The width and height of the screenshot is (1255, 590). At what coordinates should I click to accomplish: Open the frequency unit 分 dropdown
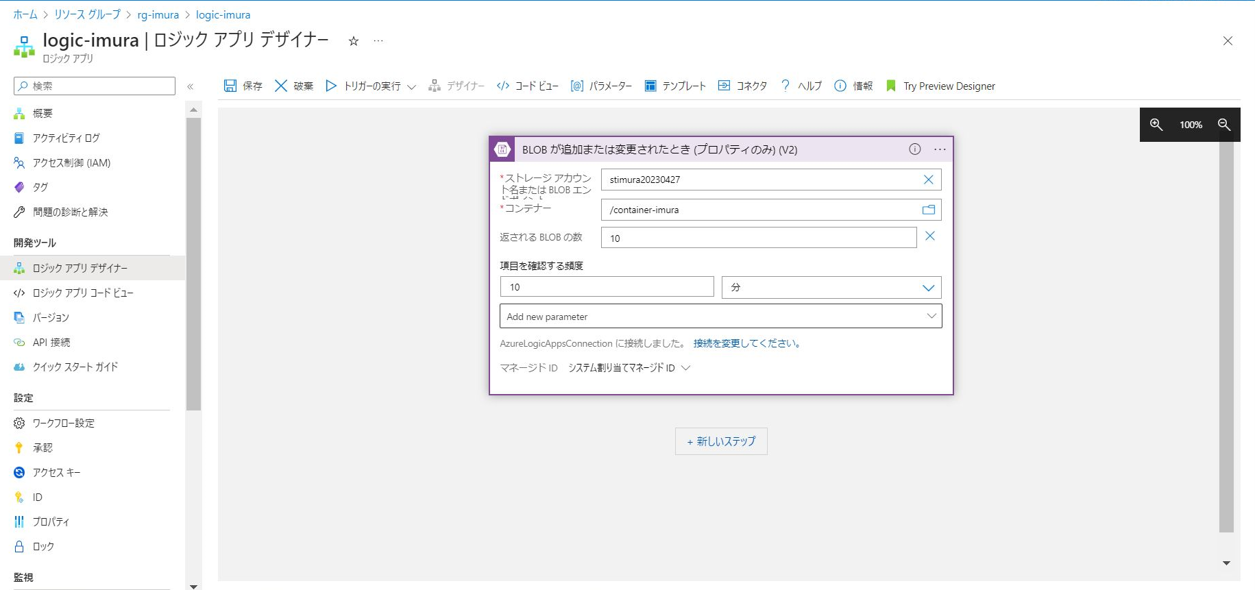tap(831, 287)
